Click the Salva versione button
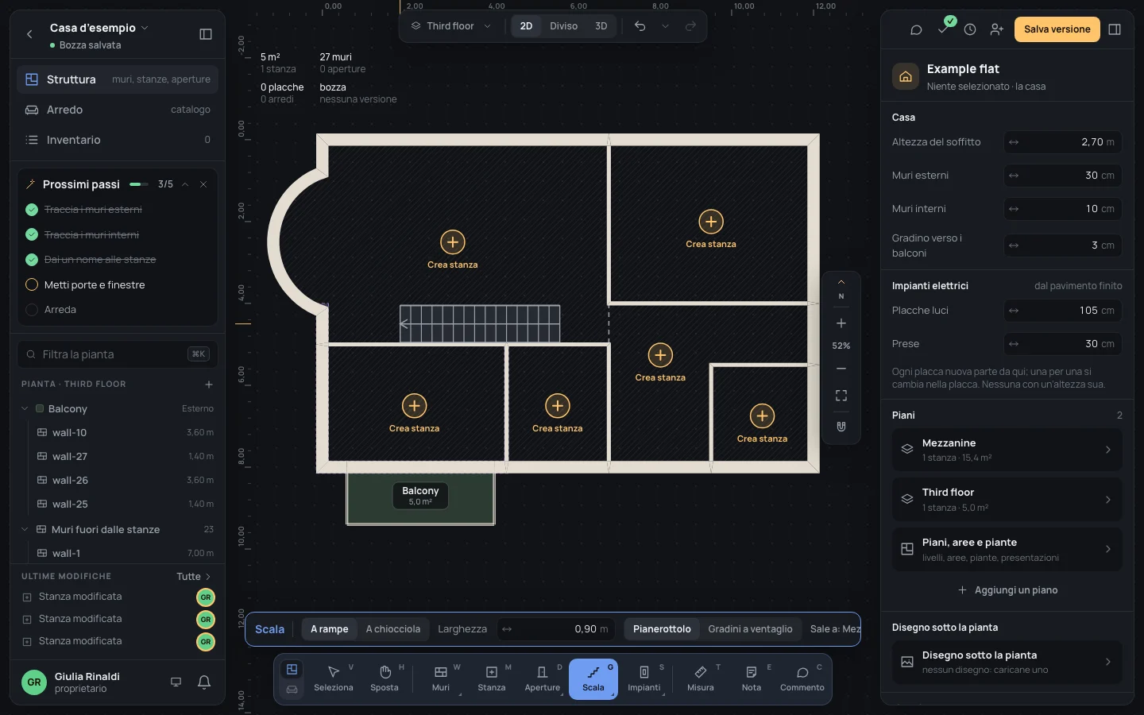Image resolution: width=1144 pixels, height=715 pixels. pos(1057,29)
